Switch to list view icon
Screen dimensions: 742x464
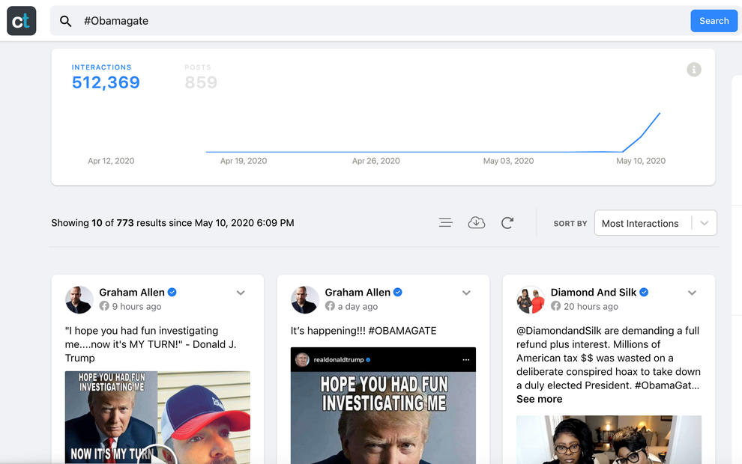click(445, 222)
